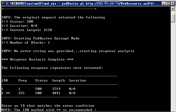Screen dimensions: 176x112
Task: Click the padBuster.pl title bar text
Action: (73, 4)
